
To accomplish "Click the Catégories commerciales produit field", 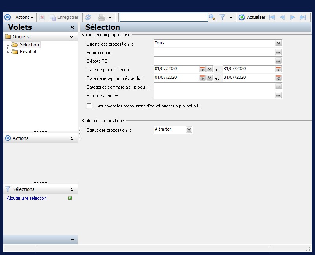I will point(214,87).
